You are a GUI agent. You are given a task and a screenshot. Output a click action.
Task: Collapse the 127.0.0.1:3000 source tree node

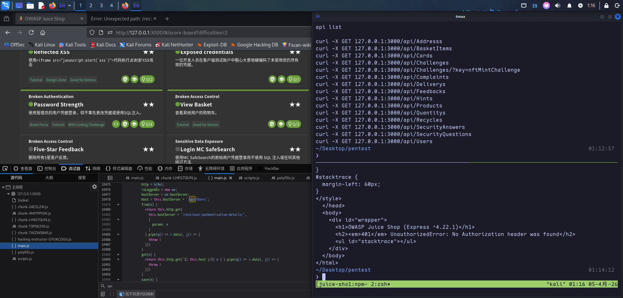click(8, 194)
